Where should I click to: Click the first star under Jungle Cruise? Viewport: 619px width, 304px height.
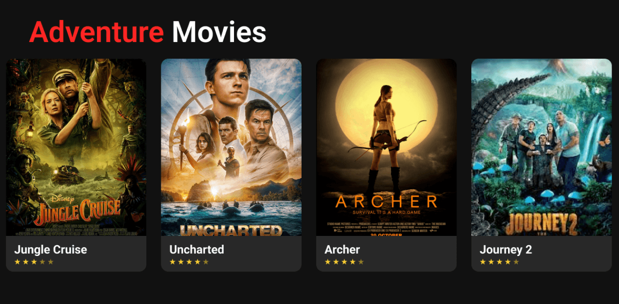tap(18, 262)
